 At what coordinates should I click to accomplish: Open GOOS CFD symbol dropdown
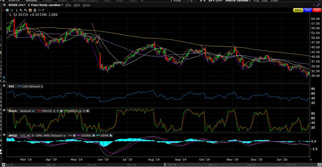pyautogui.click(x=17, y=5)
